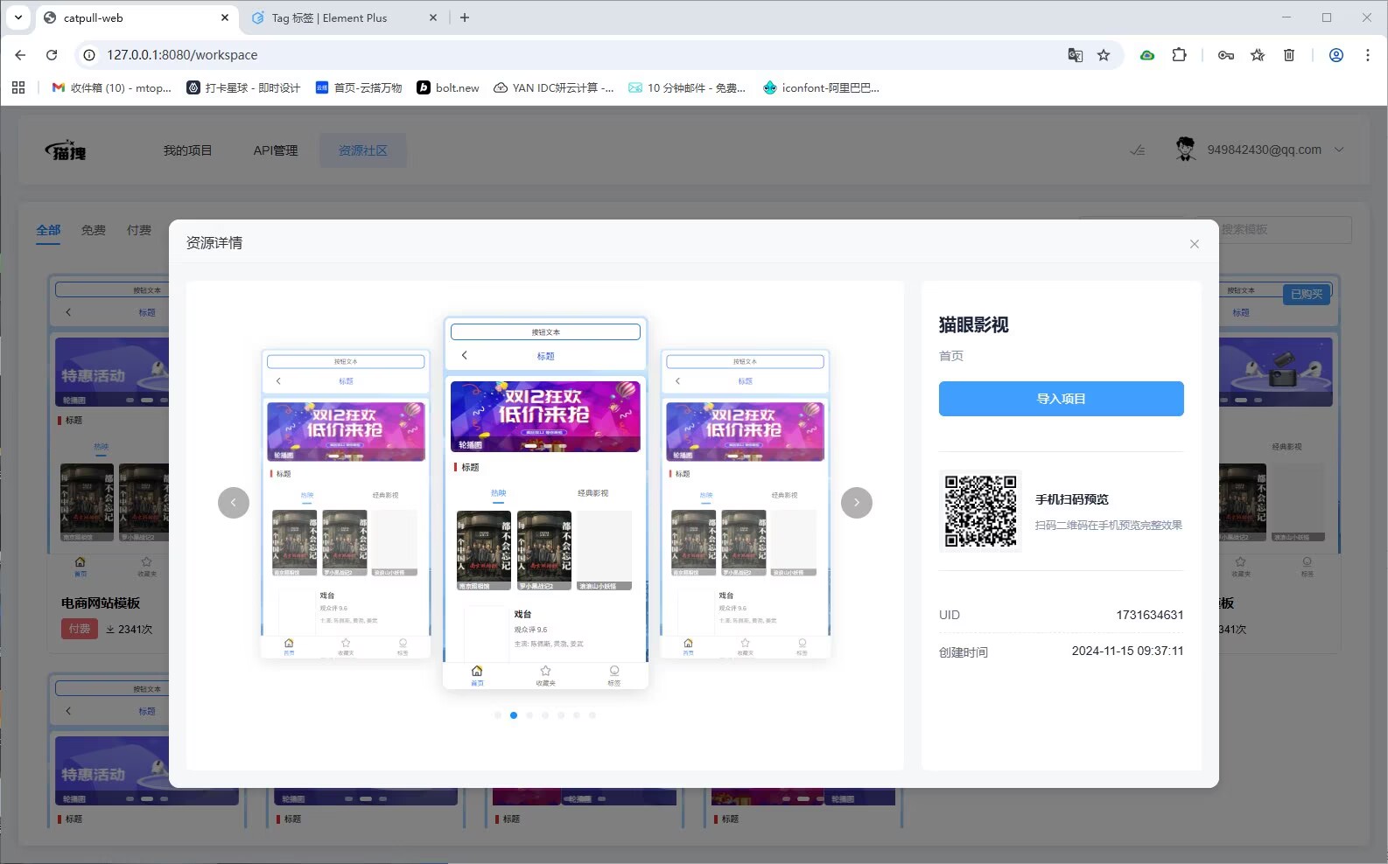Open the Chrome profile icon
The width and height of the screenshot is (1388, 864).
point(1335,55)
